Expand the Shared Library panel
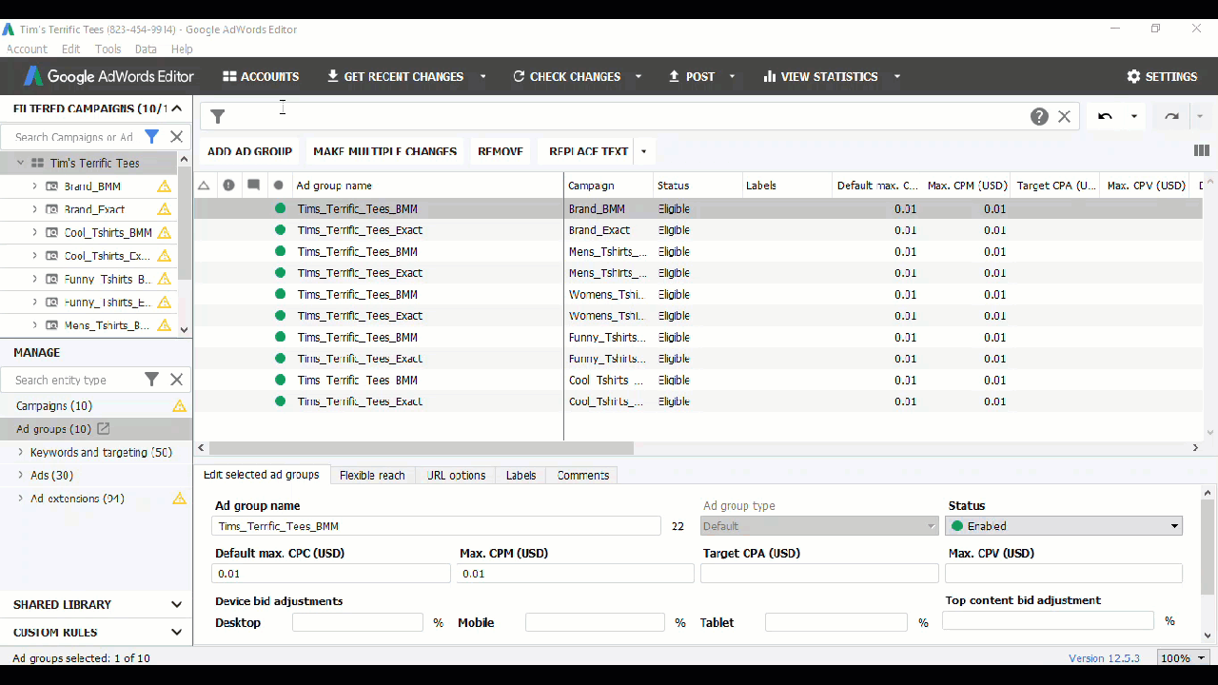This screenshot has width=1218, height=685. (x=176, y=604)
